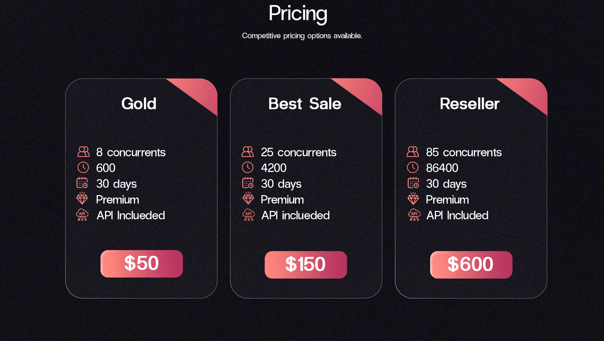Click the users icon beside 25 concurrents
604x341 pixels.
coord(248,152)
